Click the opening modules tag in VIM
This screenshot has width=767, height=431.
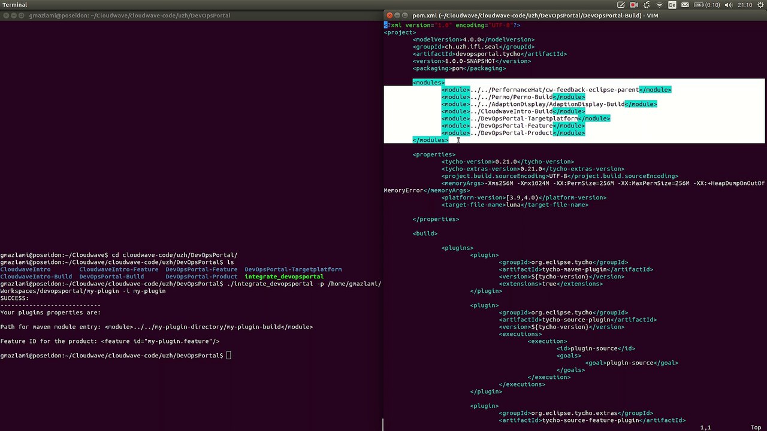pos(428,83)
